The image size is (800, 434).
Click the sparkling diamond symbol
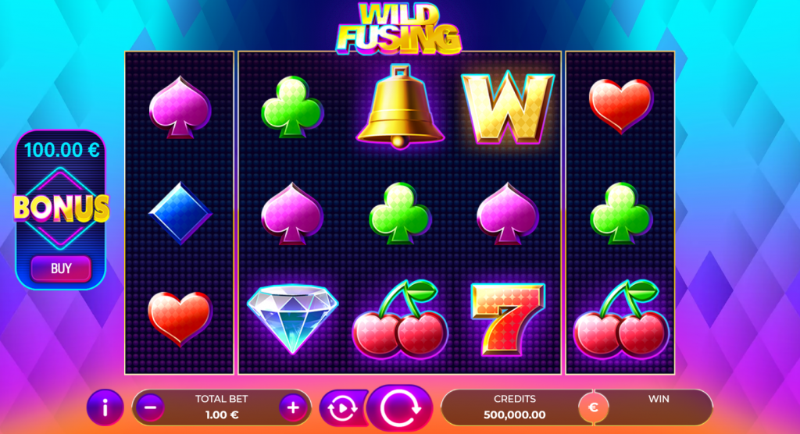click(292, 318)
